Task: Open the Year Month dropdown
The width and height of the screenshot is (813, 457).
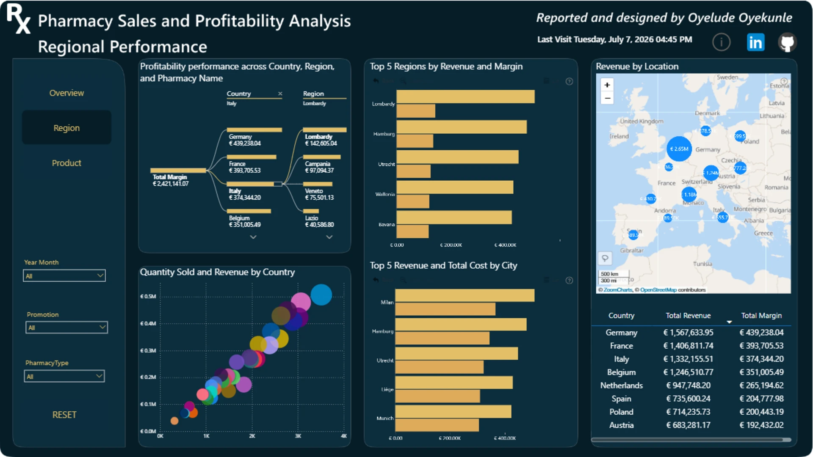Action: pyautogui.click(x=64, y=275)
